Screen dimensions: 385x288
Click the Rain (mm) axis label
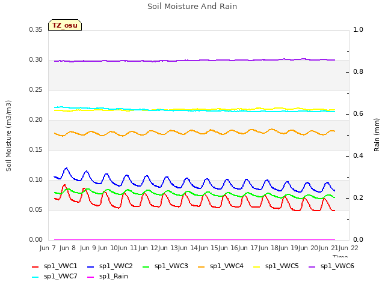[377, 135]
